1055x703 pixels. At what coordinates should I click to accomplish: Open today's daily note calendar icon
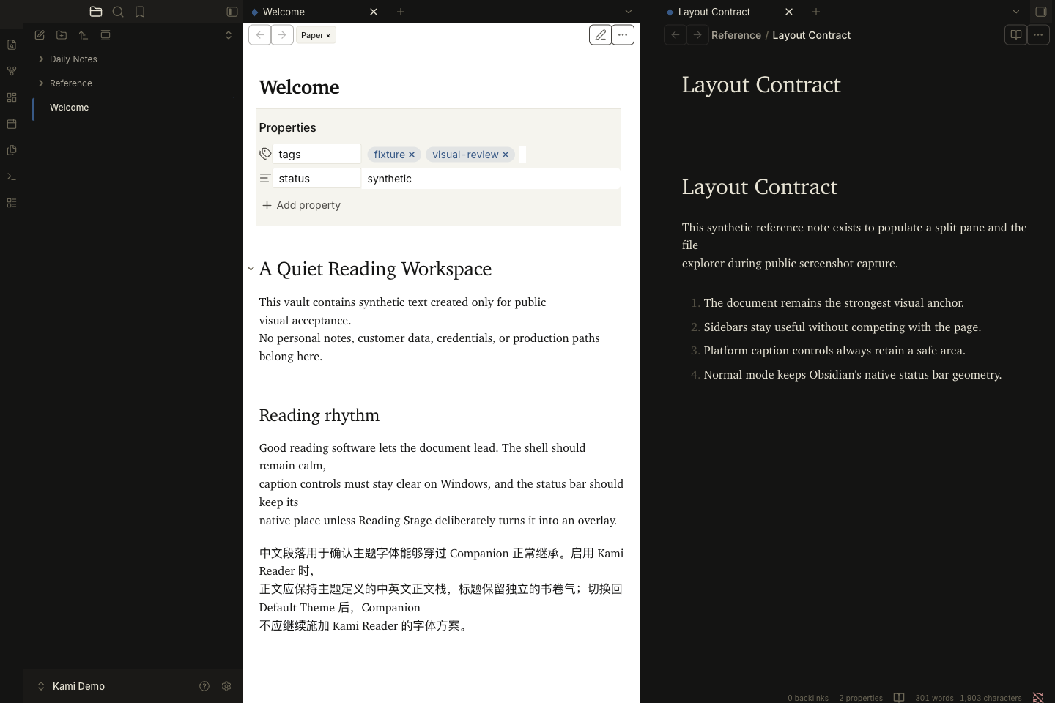point(12,124)
